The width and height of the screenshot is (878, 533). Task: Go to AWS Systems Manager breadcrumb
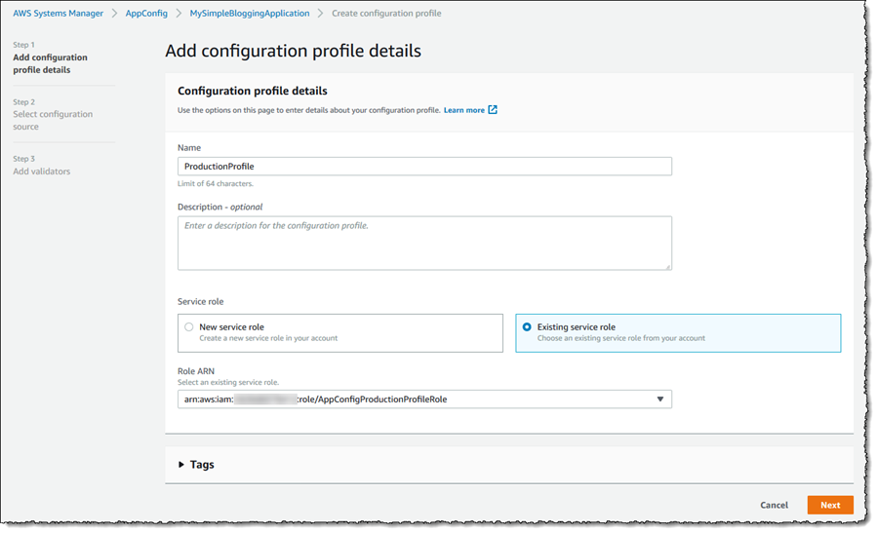[x=58, y=14]
